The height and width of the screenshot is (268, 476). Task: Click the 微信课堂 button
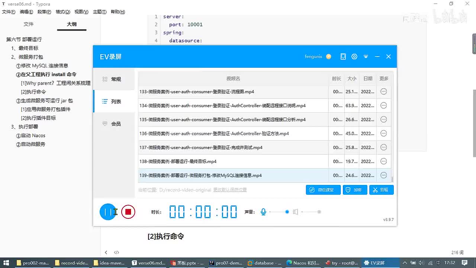323,190
